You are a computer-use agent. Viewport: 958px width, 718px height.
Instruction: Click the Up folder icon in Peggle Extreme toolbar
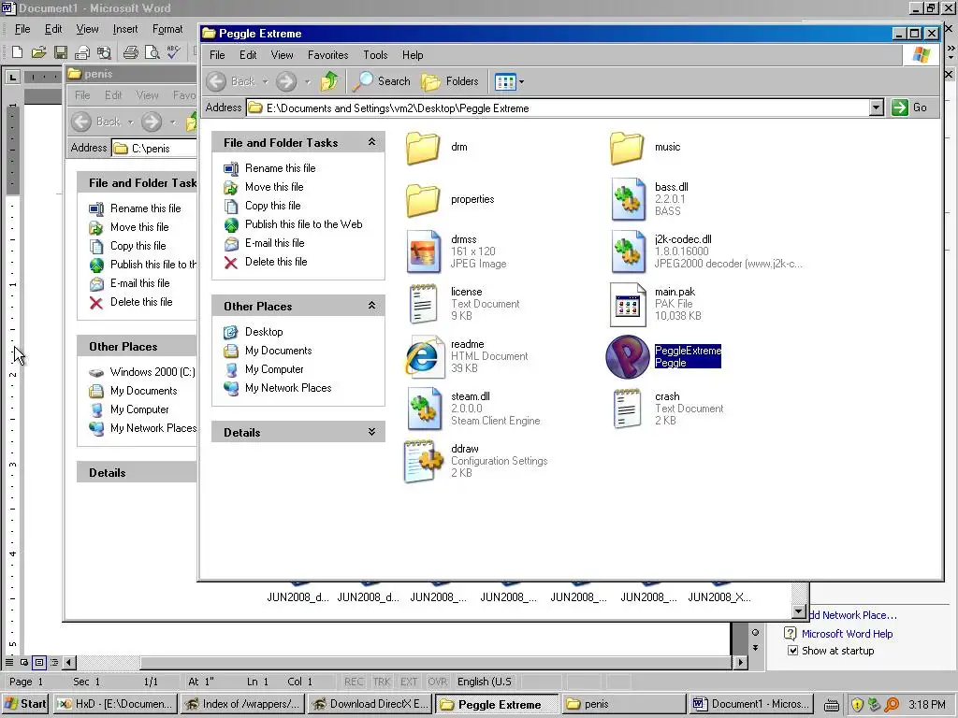329,80
